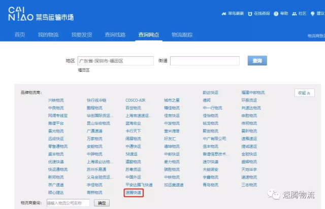Screen dimensions: 325x209
Task: Open the 卡行天下 link
Action: pos(133,131)
